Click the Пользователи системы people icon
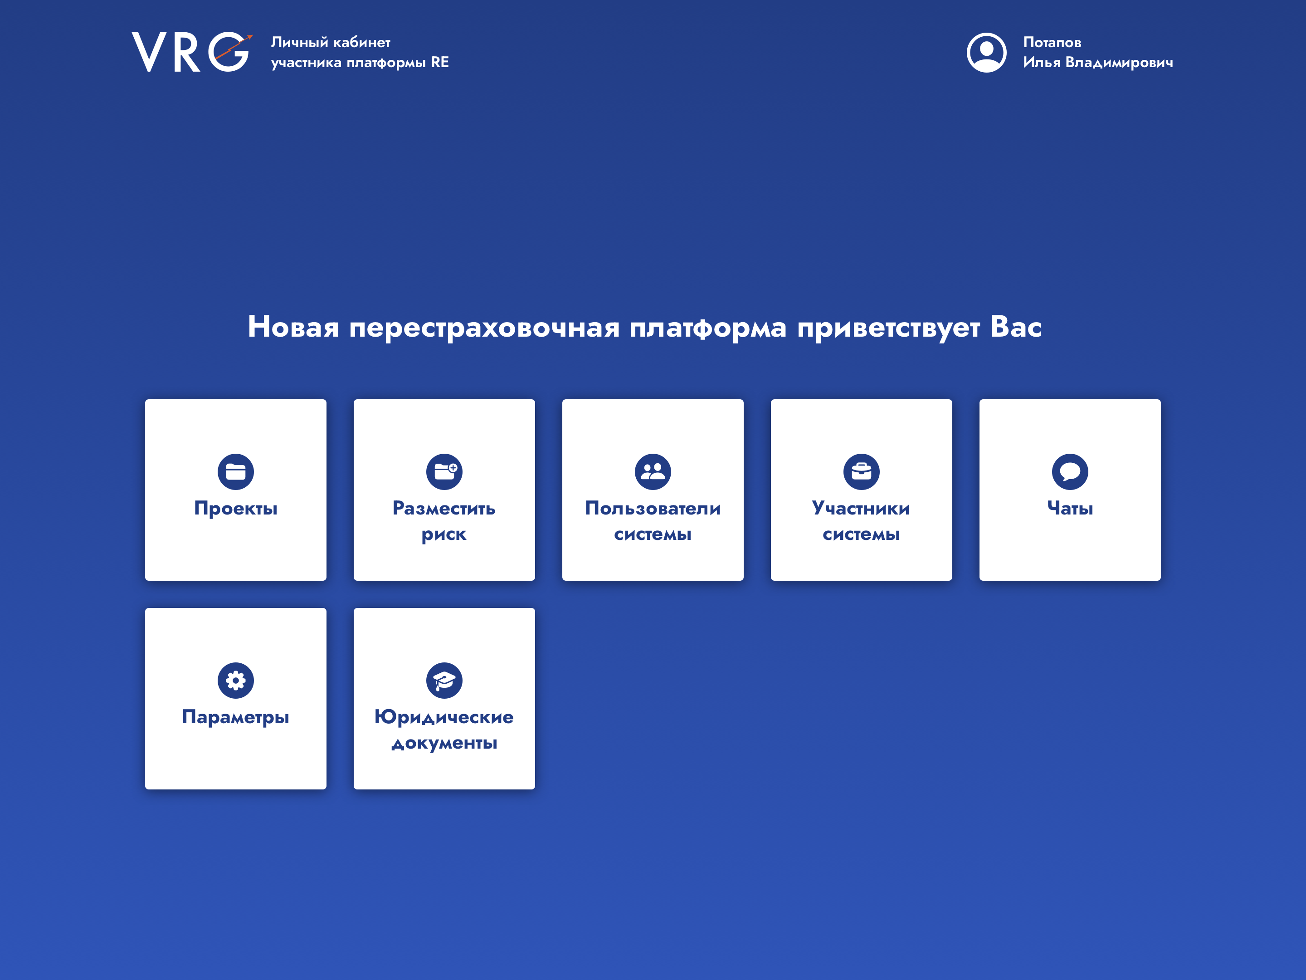Screen dimensions: 1306x980 point(653,471)
